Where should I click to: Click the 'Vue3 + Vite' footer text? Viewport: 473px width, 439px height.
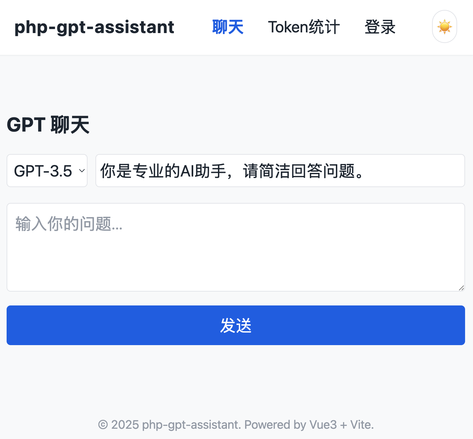[341, 425]
